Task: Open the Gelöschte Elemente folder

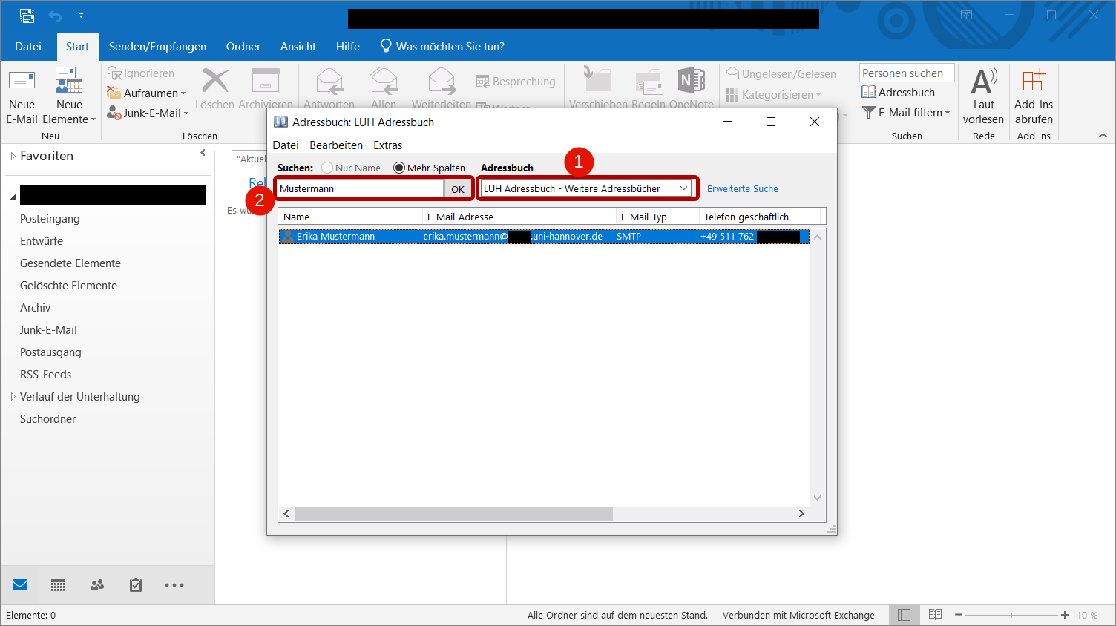Action: pyautogui.click(x=68, y=286)
